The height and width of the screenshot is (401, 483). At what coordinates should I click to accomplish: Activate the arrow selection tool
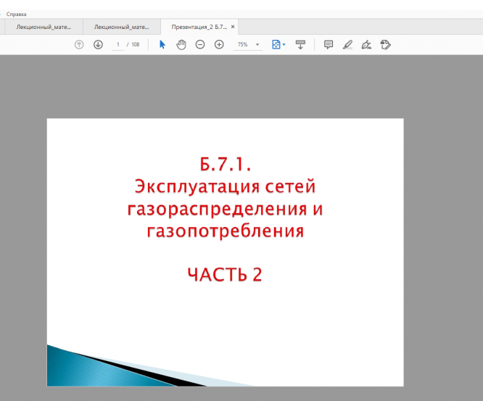point(162,45)
